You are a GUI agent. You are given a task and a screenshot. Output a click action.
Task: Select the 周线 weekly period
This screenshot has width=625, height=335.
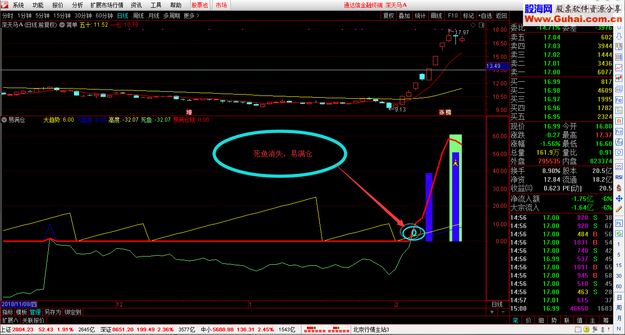coord(138,16)
